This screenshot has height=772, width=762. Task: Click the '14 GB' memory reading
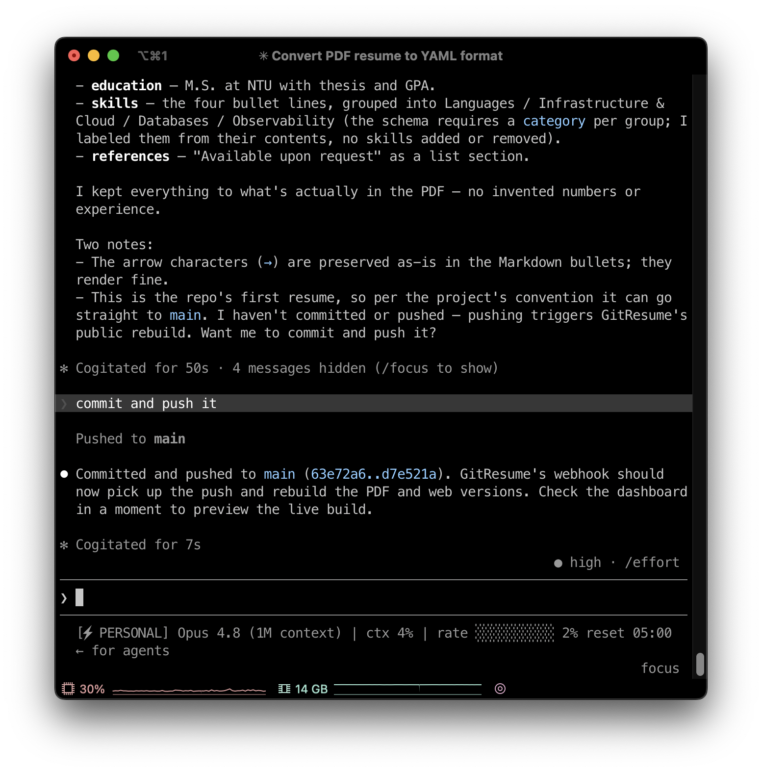point(311,689)
